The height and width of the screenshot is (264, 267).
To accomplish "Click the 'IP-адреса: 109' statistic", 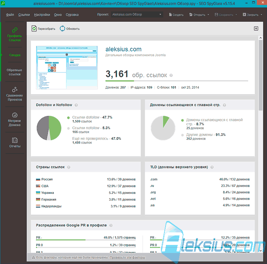I will [x=142, y=88].
